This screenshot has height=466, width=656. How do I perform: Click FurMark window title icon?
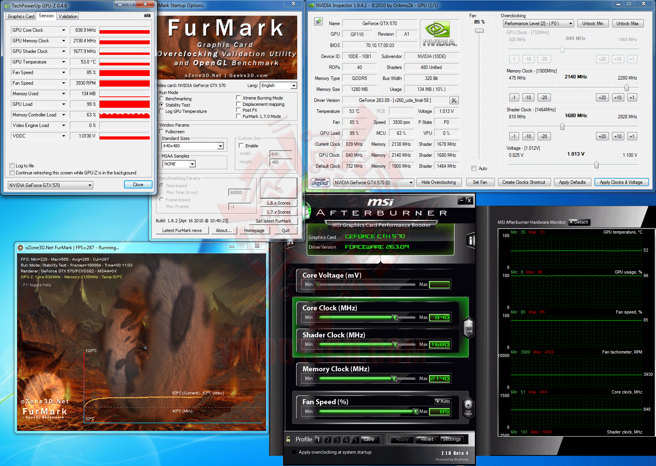pos(20,247)
